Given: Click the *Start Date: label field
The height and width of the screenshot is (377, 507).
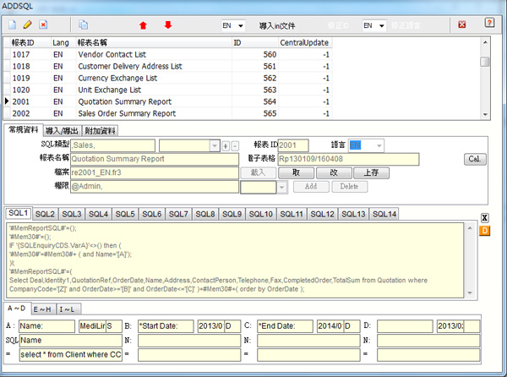Looking at the screenshot, I should coord(166,326).
